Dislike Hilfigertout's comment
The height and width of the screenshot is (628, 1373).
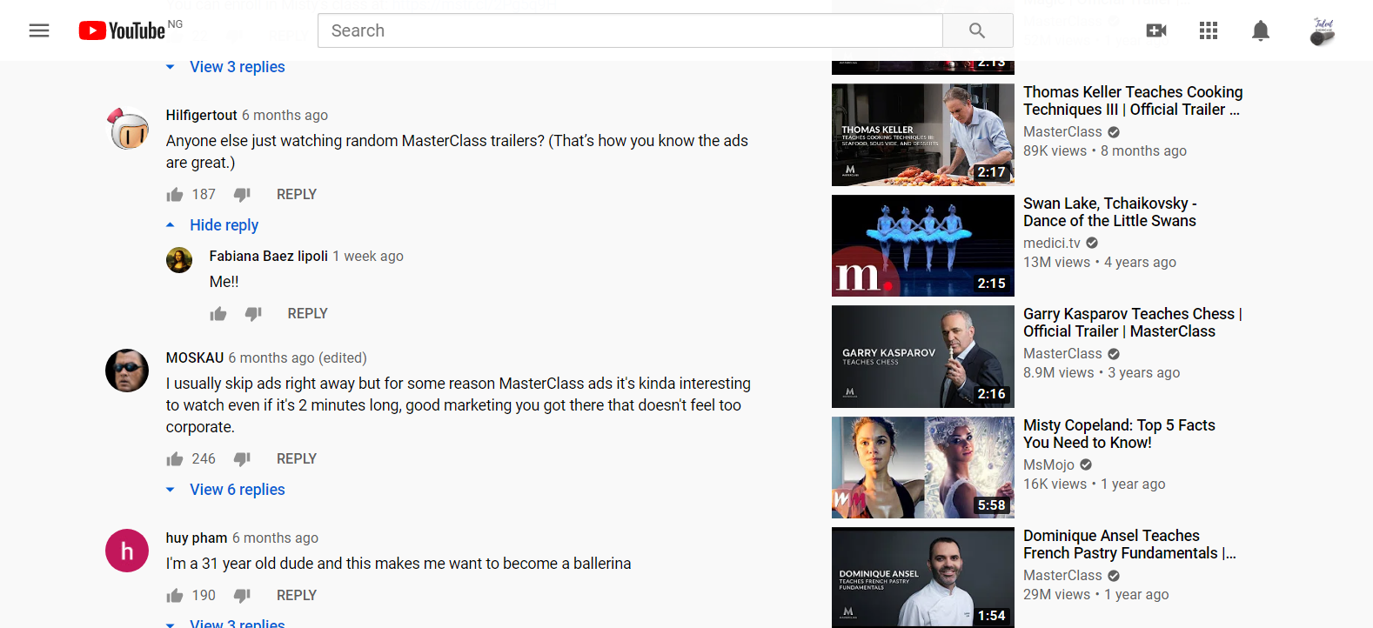pos(242,195)
